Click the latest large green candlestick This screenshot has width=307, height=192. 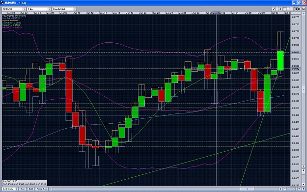click(x=280, y=60)
